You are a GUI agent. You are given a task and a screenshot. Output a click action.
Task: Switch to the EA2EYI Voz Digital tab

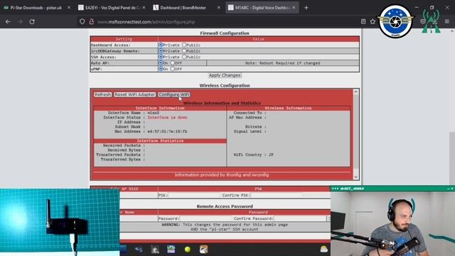coord(112,8)
